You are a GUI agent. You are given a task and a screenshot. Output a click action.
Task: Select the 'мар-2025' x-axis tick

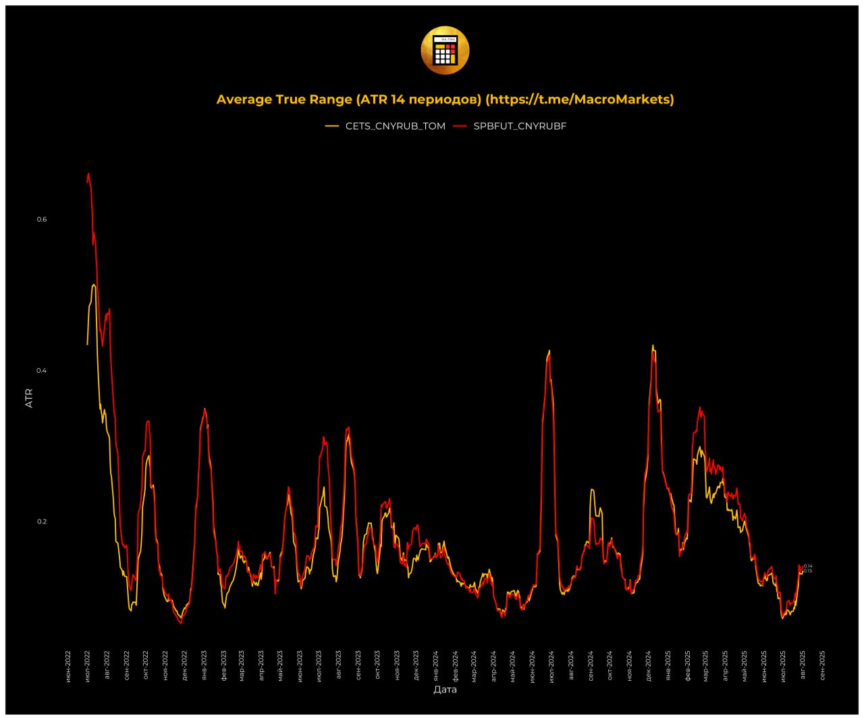pos(705,665)
